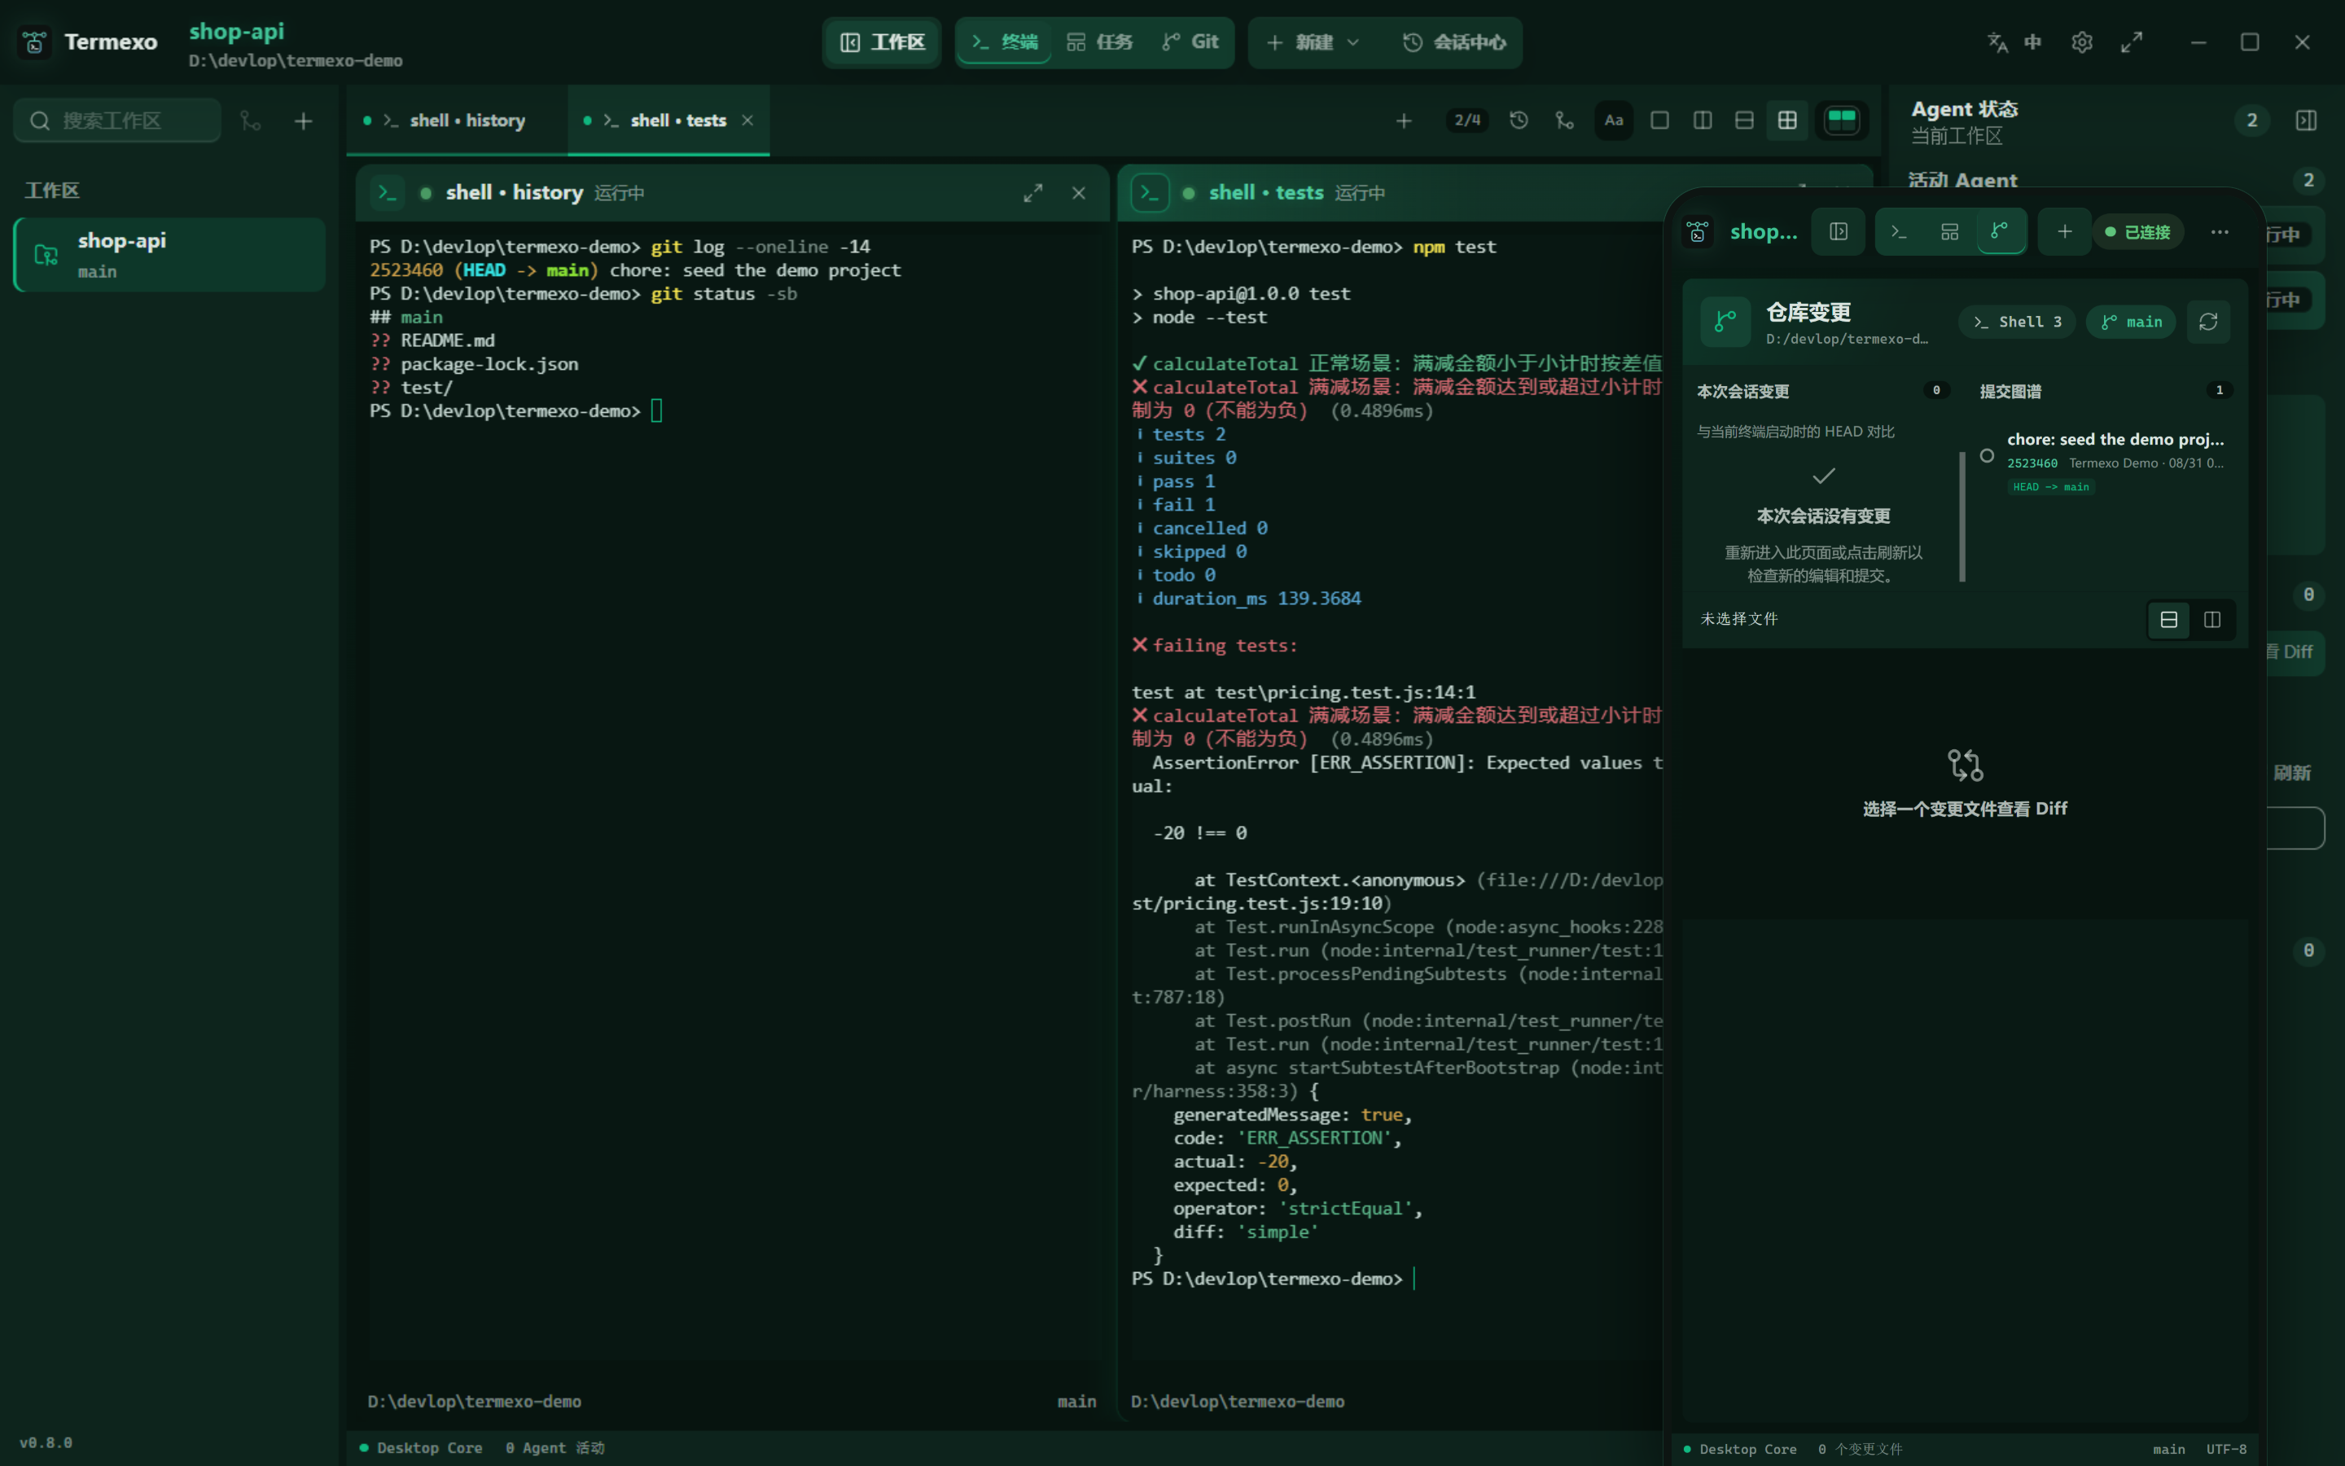The height and width of the screenshot is (1466, 2345).
Task: Click the v0.8.0 version label
Action: coord(46,1442)
